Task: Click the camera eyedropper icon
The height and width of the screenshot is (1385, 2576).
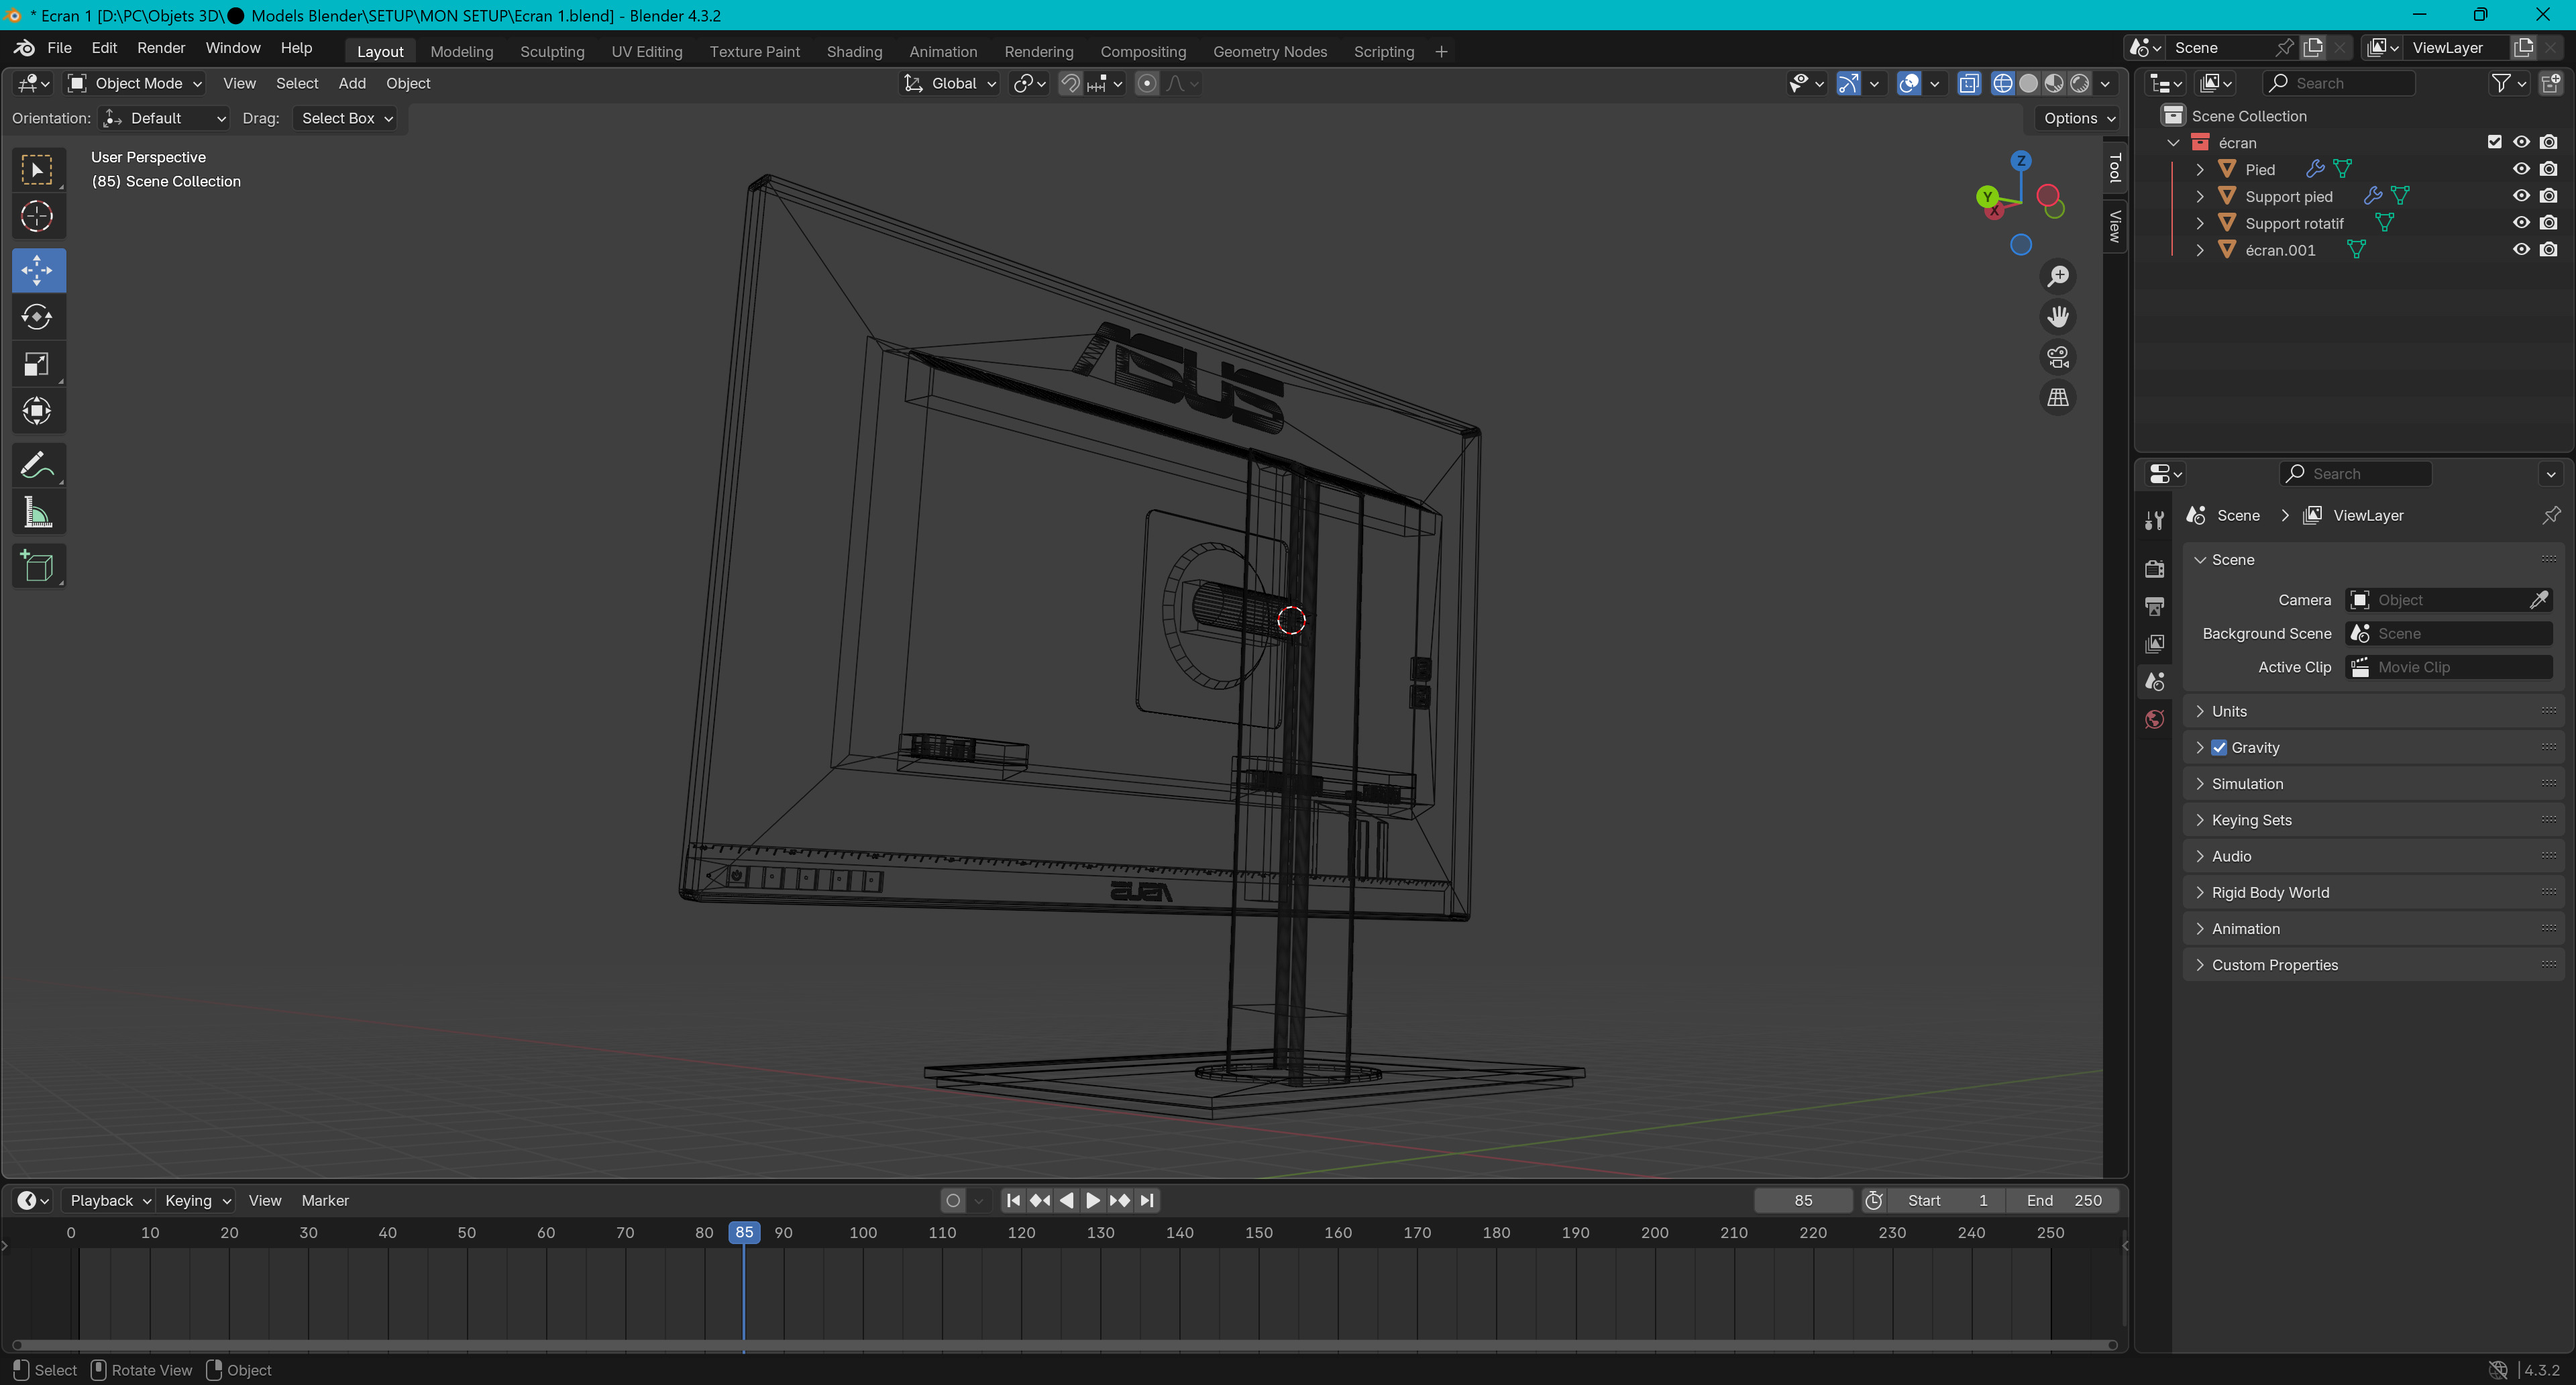Action: [x=2538, y=600]
